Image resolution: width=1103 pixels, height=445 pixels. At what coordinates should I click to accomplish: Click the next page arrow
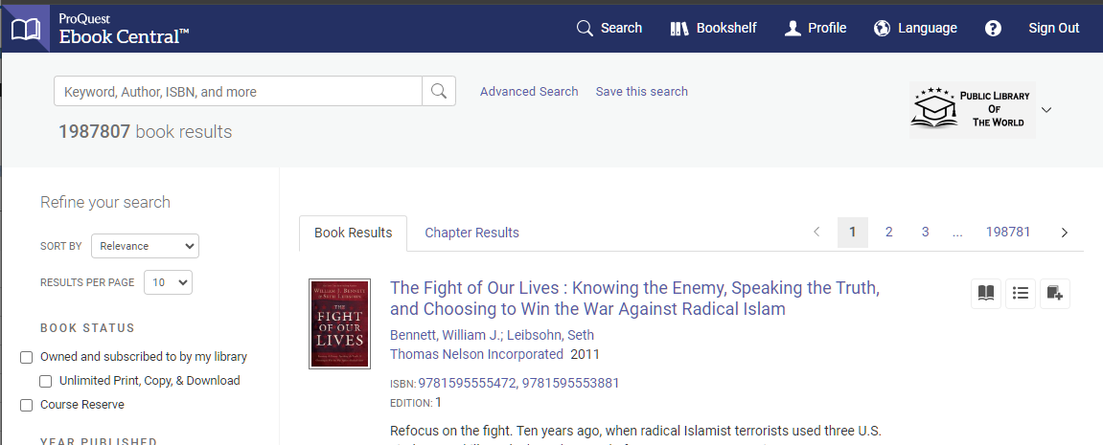1065,232
